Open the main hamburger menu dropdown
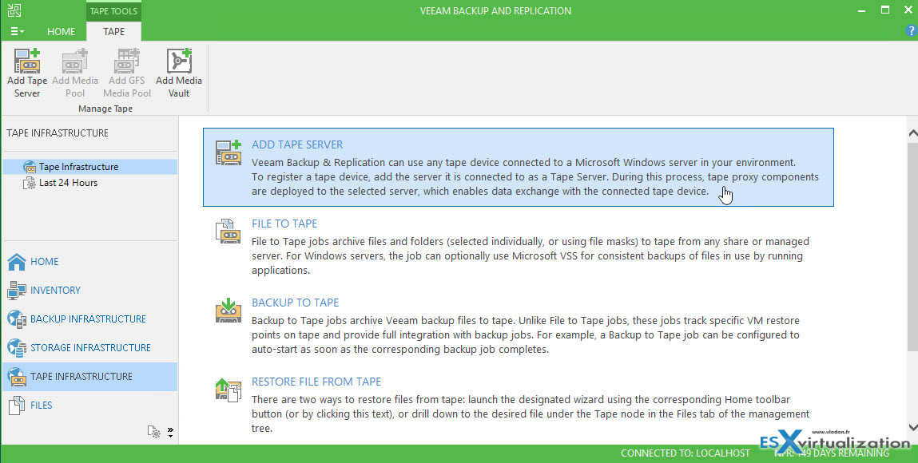Viewport: 918px width, 463px height. coord(17,32)
